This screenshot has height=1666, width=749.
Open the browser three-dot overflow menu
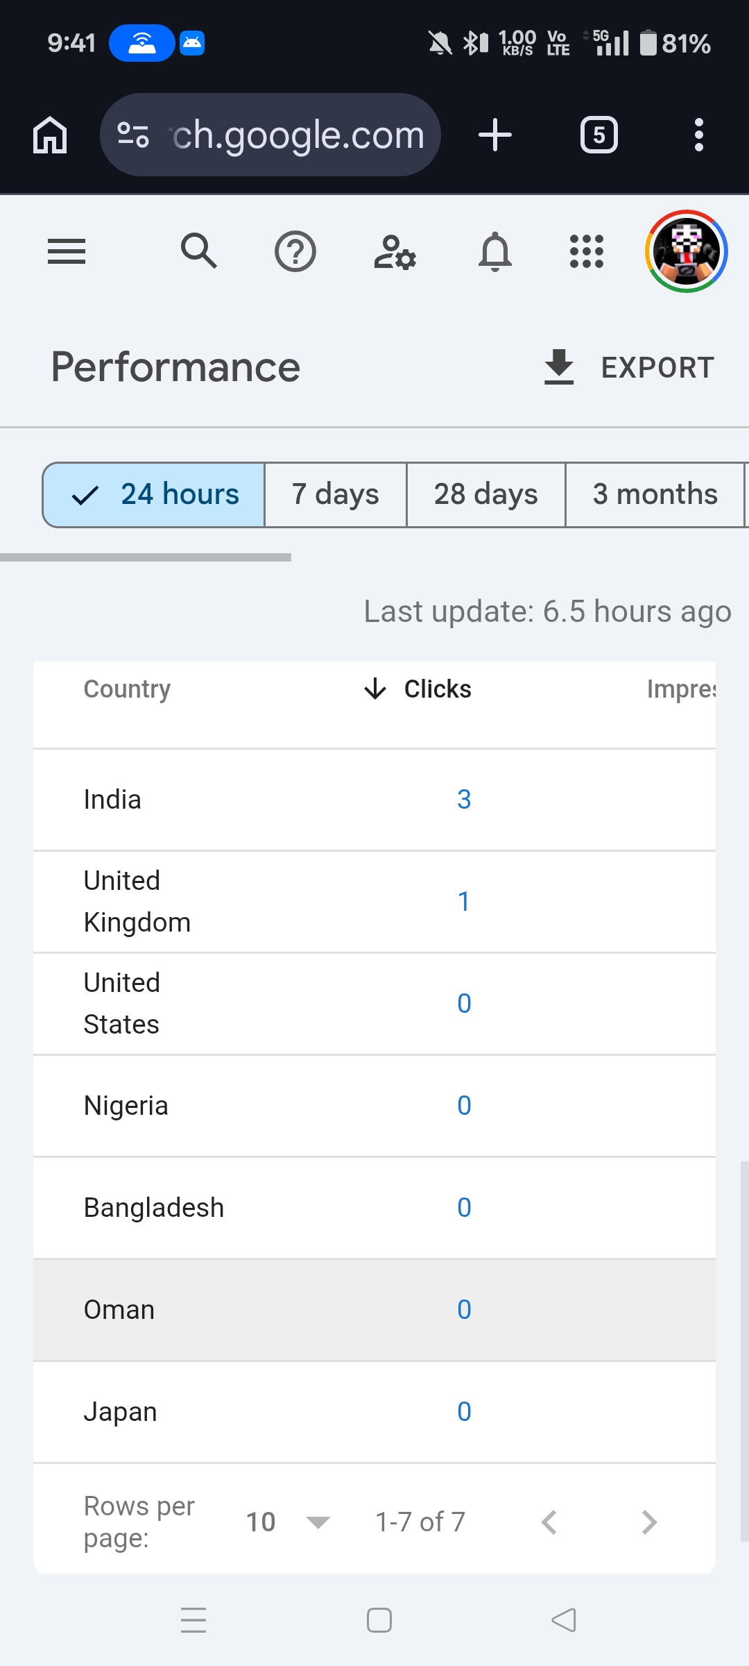click(x=698, y=135)
